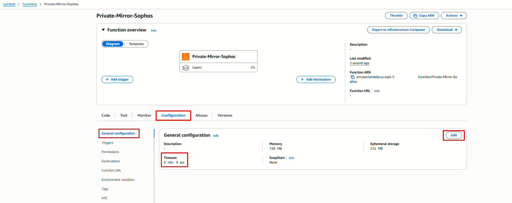Image resolution: width=512 pixels, height=203 pixels.
Task: Click the Layers stack icon
Action: coord(186,68)
